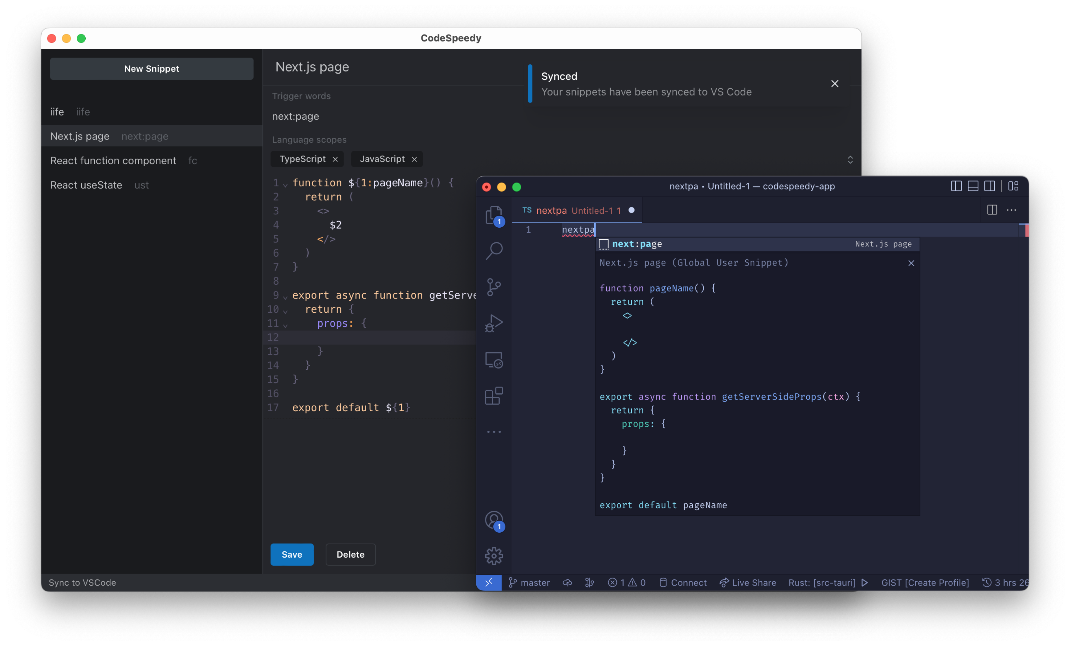Remove the TypeScript language scope

point(335,159)
